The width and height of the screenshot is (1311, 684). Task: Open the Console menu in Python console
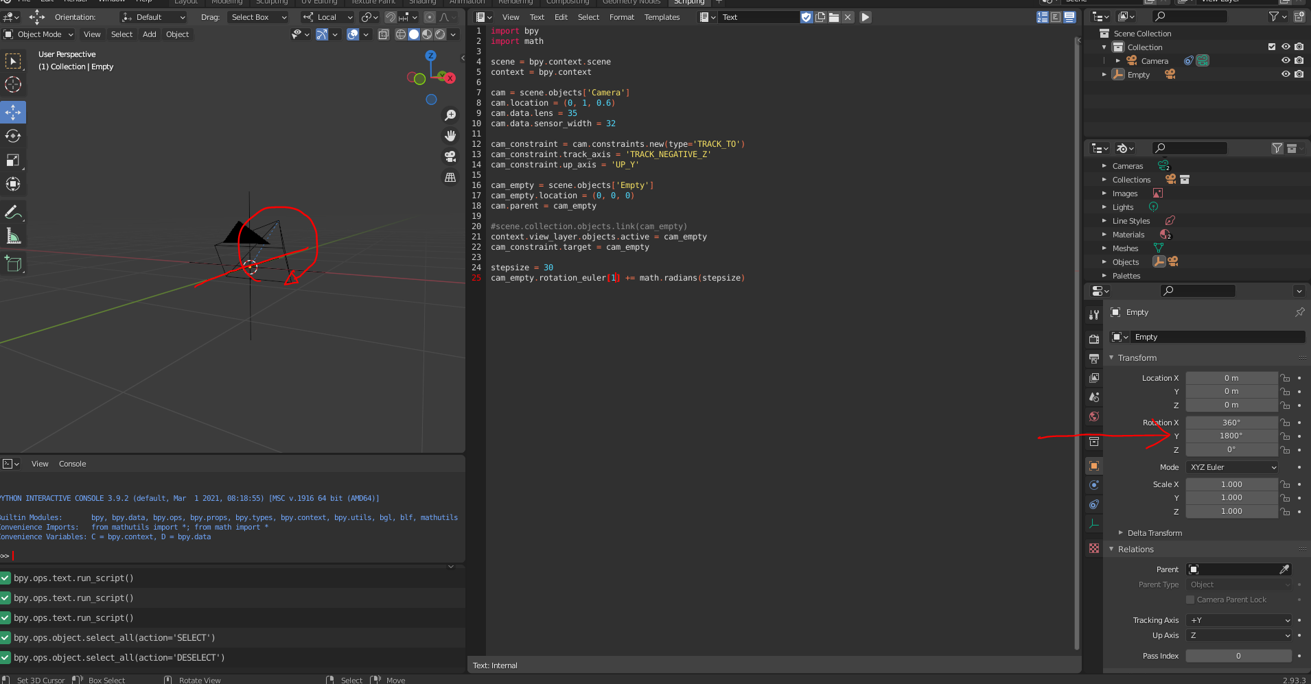click(x=72, y=464)
